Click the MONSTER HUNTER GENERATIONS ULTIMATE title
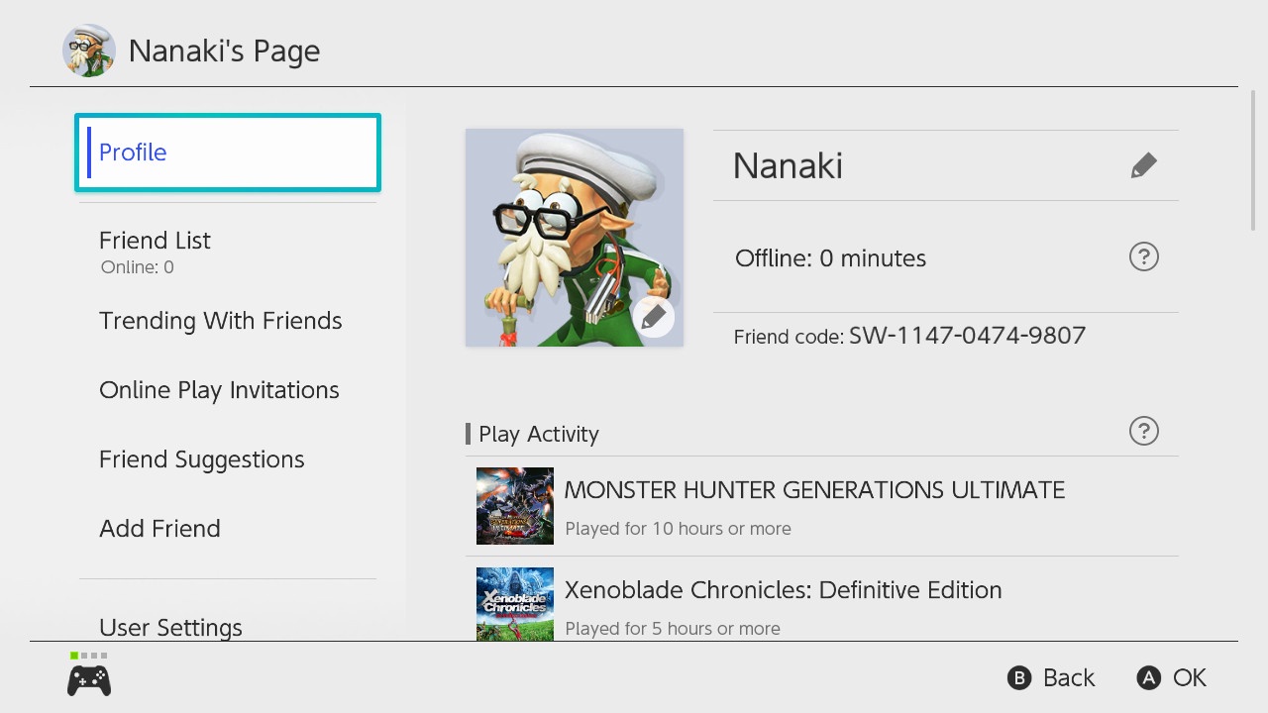 point(814,490)
